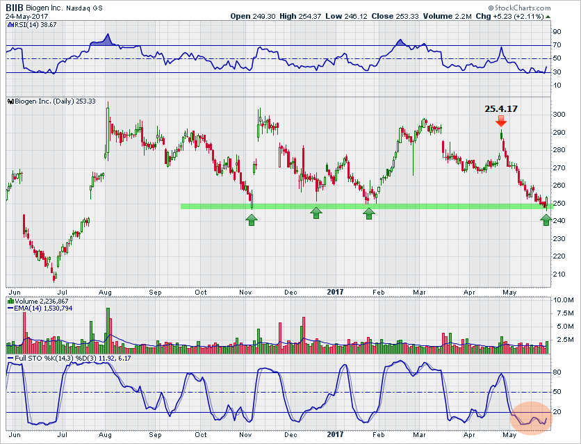Screen dimensions: 581x444
Task: Click the Mar label under price panel
Action: click(x=420, y=292)
